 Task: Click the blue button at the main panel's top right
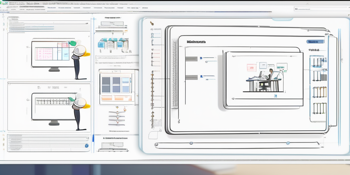coord(315,42)
